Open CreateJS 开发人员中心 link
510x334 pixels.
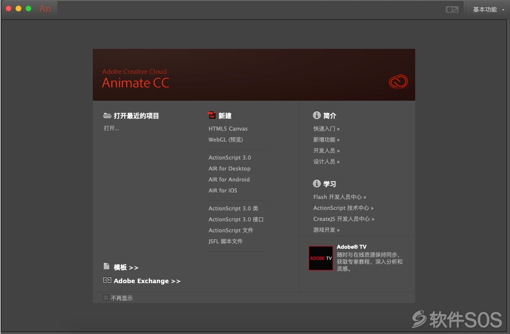coord(343,219)
